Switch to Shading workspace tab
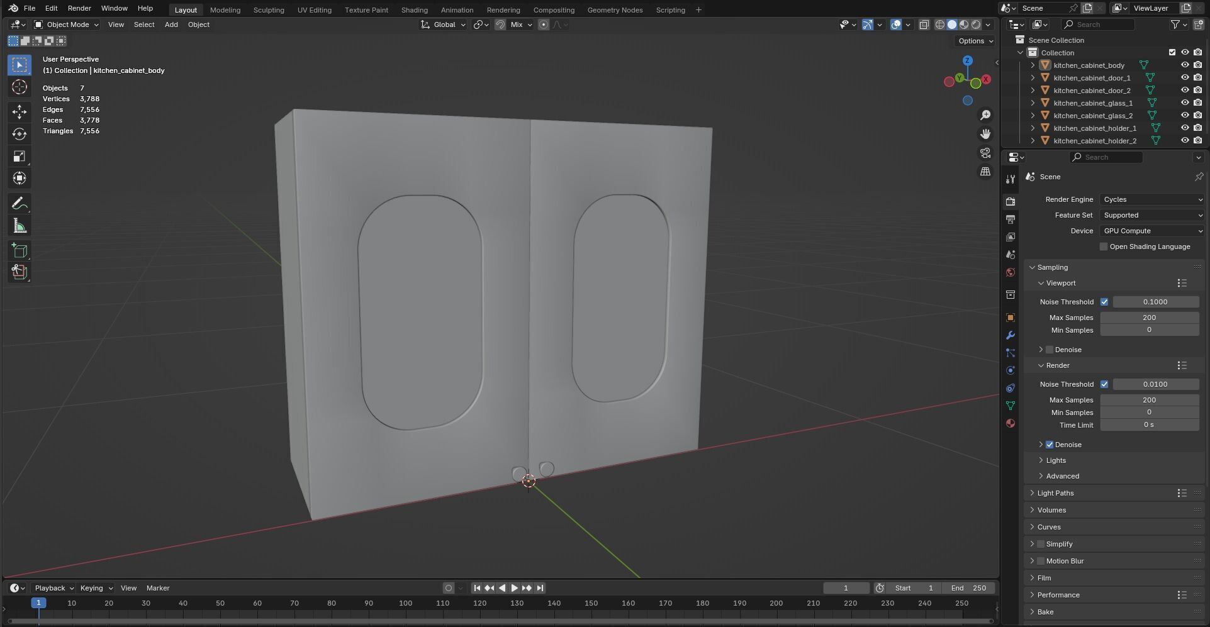 click(x=415, y=10)
